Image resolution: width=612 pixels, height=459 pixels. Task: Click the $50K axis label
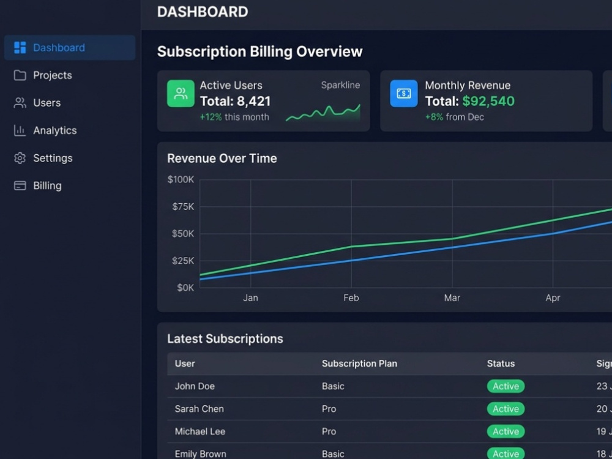(183, 234)
